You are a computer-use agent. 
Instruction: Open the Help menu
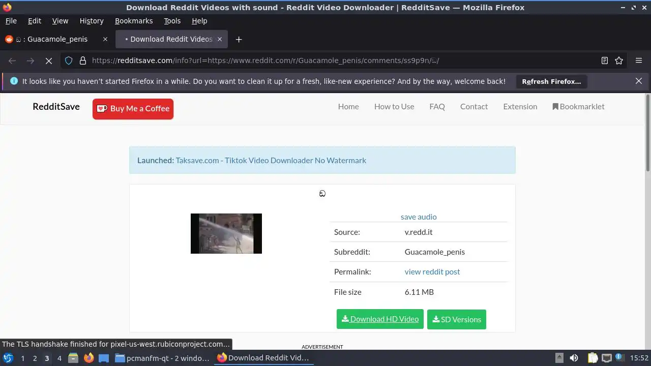click(x=199, y=21)
